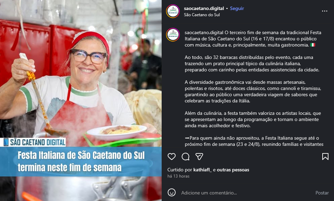Open comments via speech bubble icon
Screen dimensions: 334x201
[185, 157]
